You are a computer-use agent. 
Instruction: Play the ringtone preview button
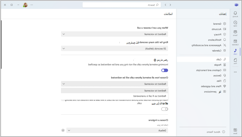click(63, 130)
